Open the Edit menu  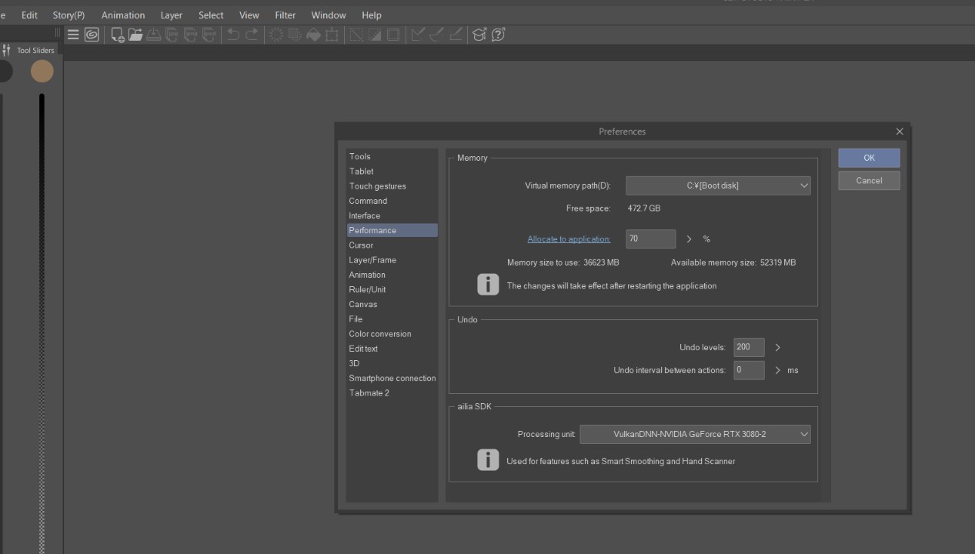pos(29,15)
